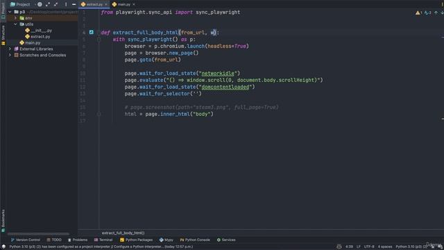Click the Project panel horizontal scrollbar
The height and width of the screenshot is (250, 444).
click(38, 234)
